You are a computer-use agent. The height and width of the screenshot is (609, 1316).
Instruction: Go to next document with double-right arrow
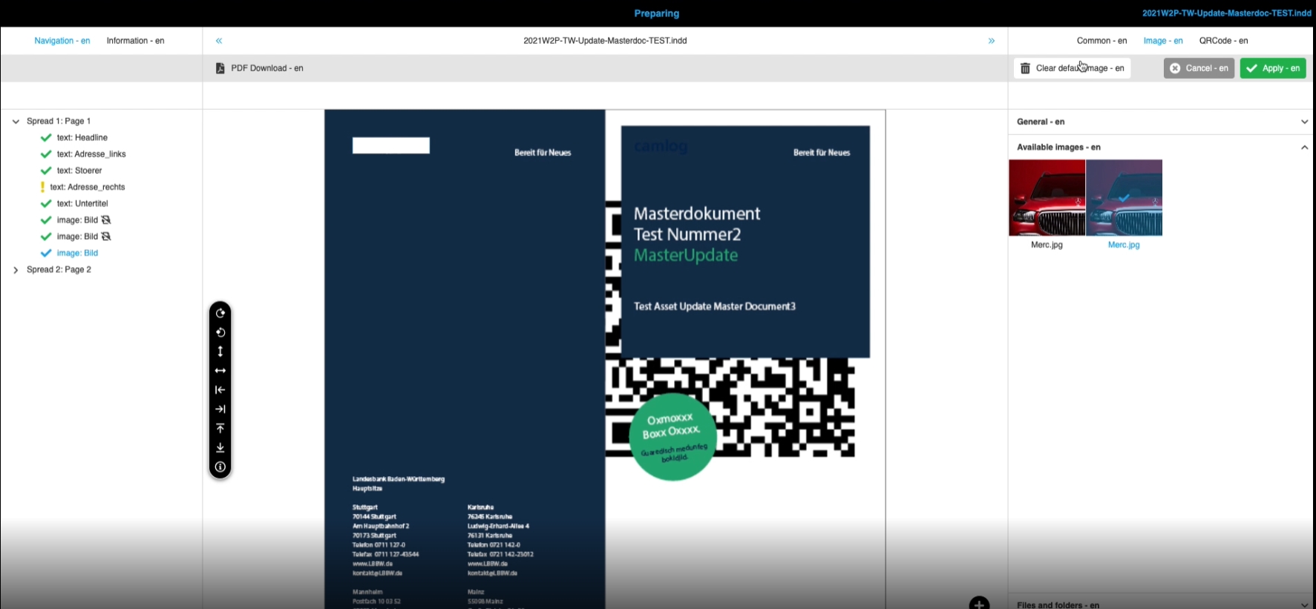992,41
